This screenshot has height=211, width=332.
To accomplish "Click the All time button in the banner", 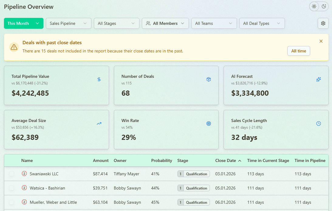I will [x=299, y=51].
